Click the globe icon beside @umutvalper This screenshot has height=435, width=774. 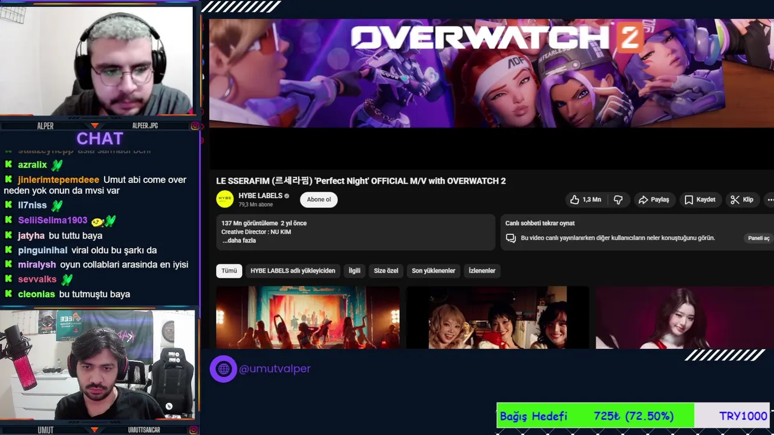click(x=223, y=369)
